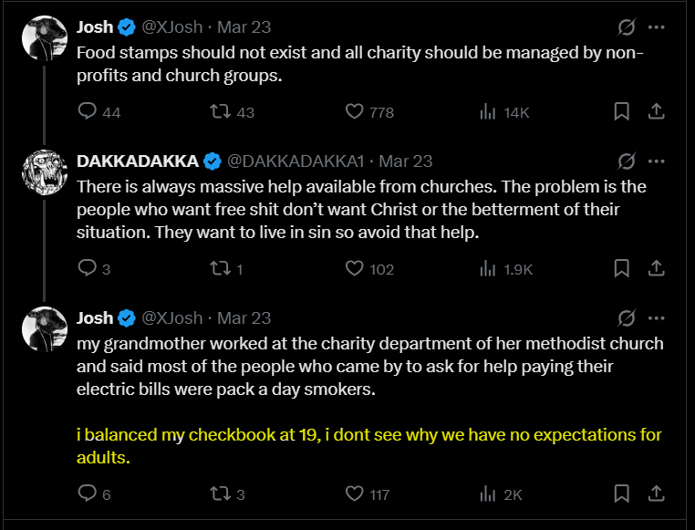Open more options on Josh's first post
Screen dimensions: 695x530
[x=656, y=27]
